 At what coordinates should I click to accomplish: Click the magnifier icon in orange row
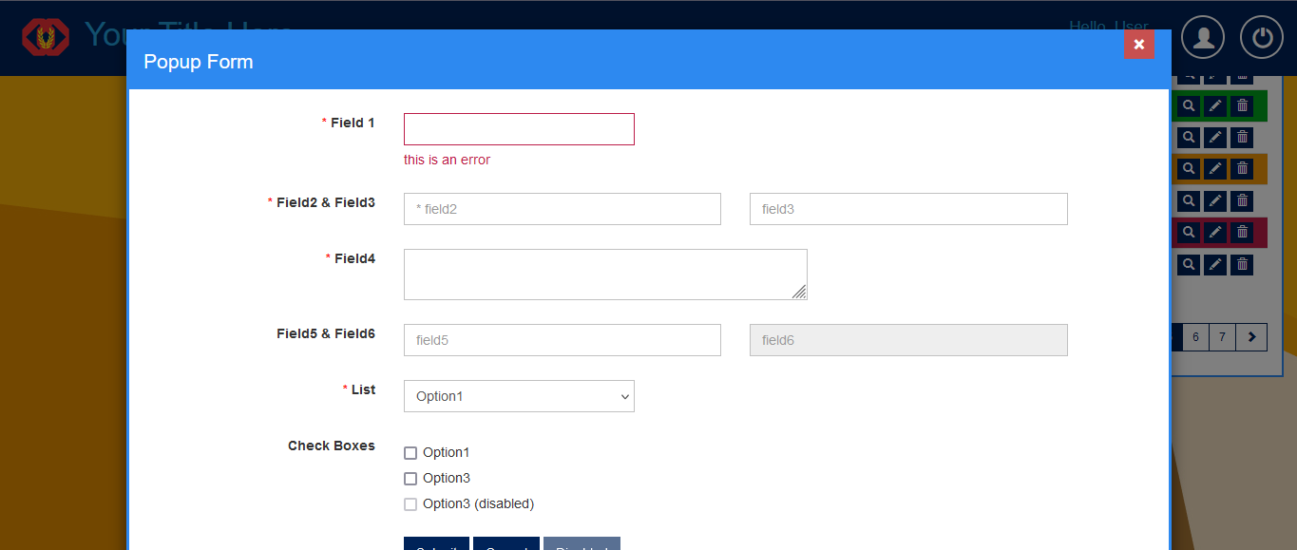pos(1189,169)
